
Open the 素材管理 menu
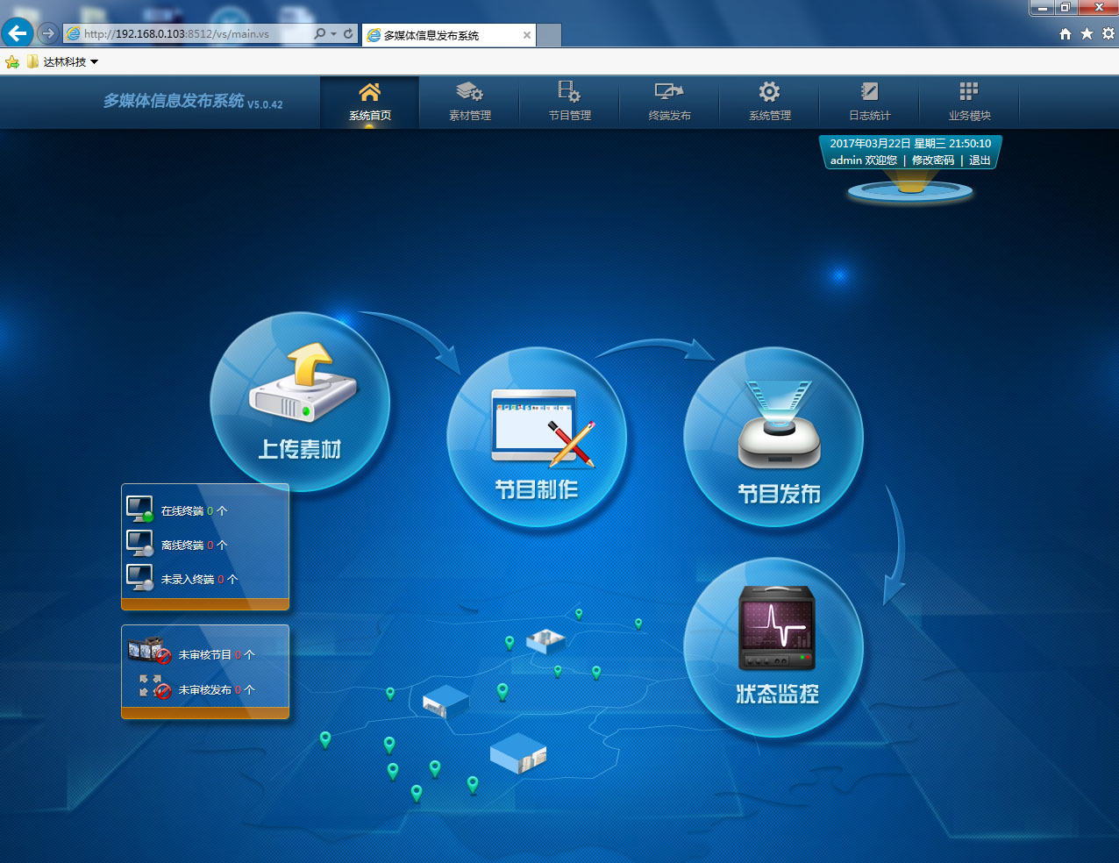coord(470,102)
